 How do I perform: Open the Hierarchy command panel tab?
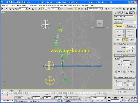123,13
